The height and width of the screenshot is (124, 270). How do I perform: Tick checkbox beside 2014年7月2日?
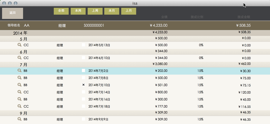coord(84,71)
